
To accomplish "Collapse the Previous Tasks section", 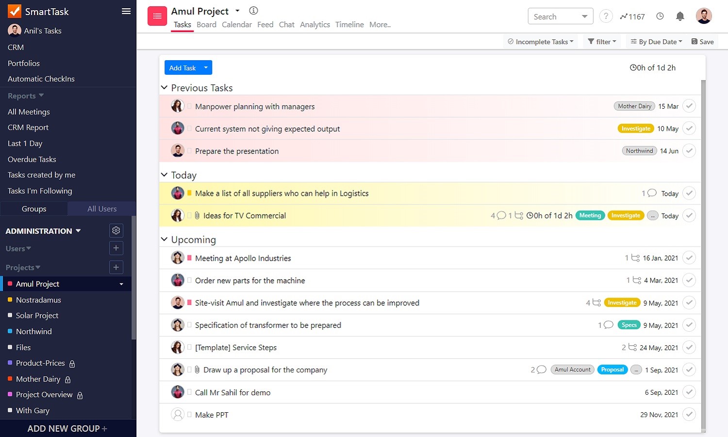I will click(164, 87).
